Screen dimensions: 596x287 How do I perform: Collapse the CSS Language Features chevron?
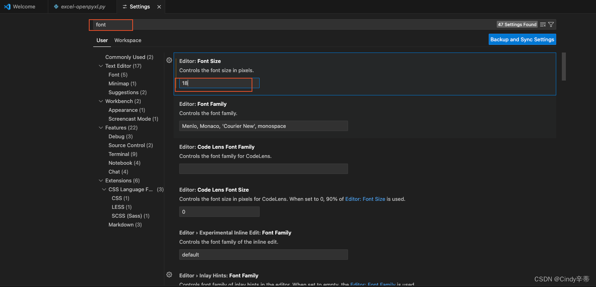(104, 189)
